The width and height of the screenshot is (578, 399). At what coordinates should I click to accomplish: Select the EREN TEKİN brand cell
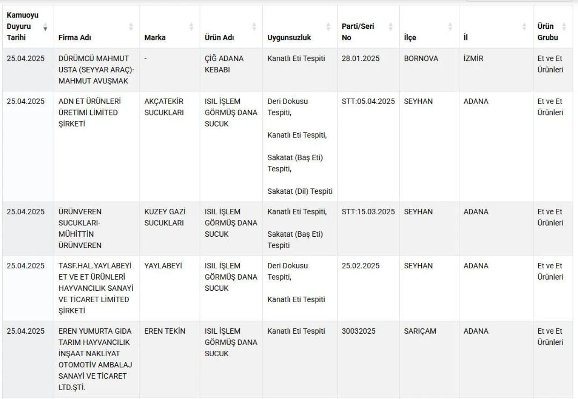tap(165, 331)
